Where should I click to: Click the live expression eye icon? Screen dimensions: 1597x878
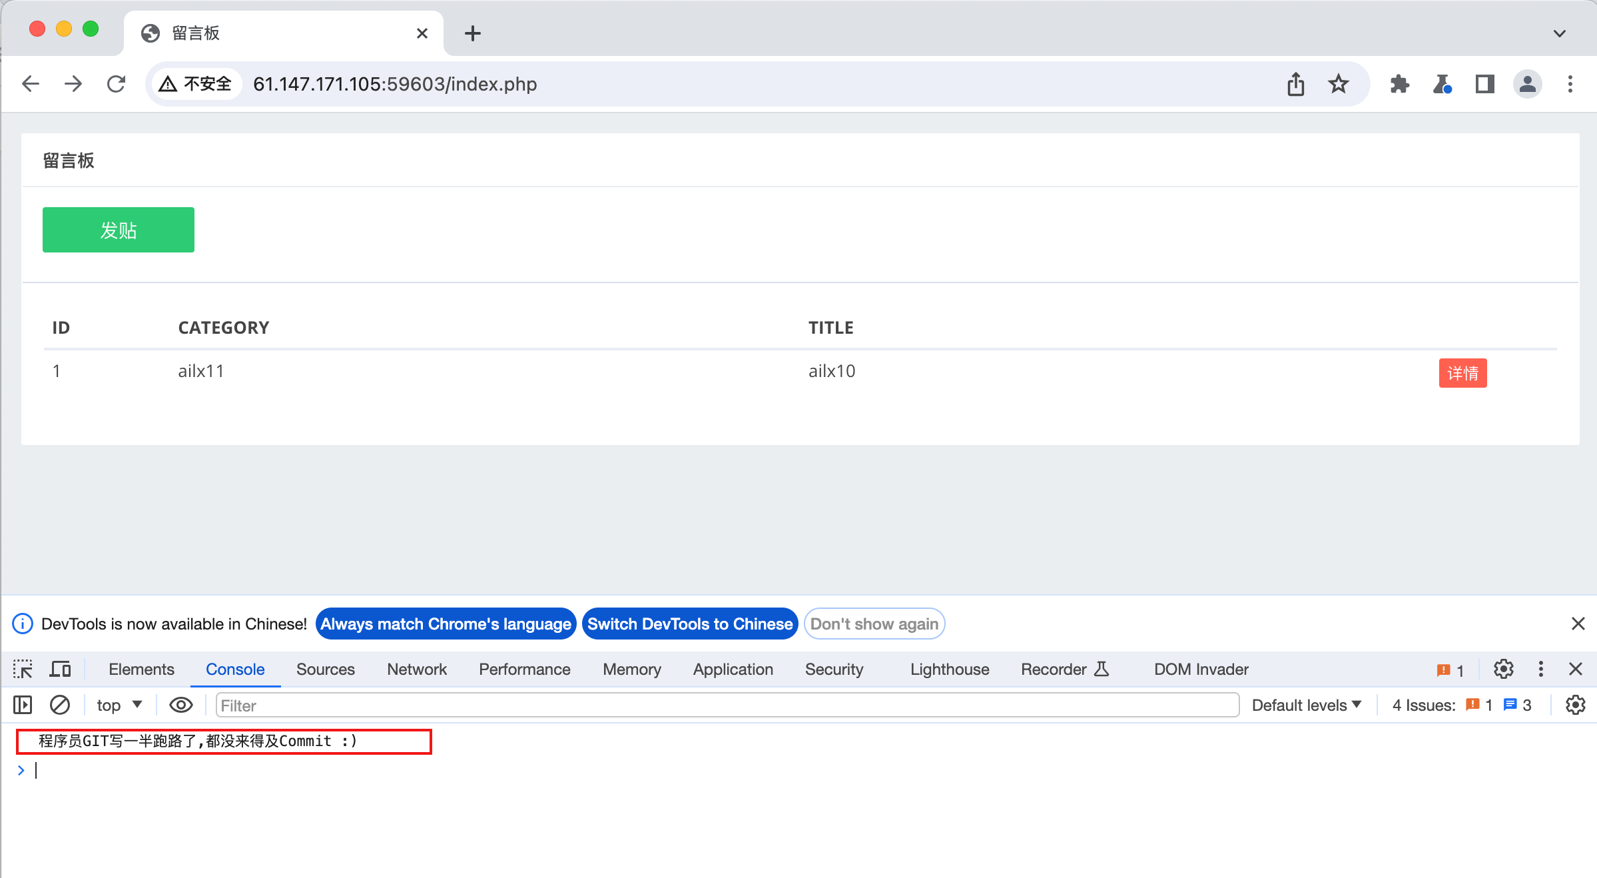click(180, 705)
